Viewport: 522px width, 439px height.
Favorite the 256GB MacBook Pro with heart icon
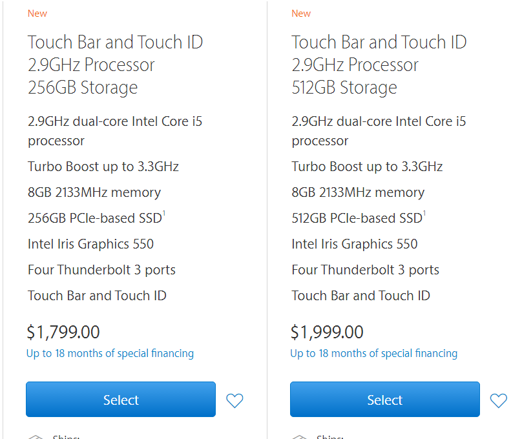pos(235,400)
